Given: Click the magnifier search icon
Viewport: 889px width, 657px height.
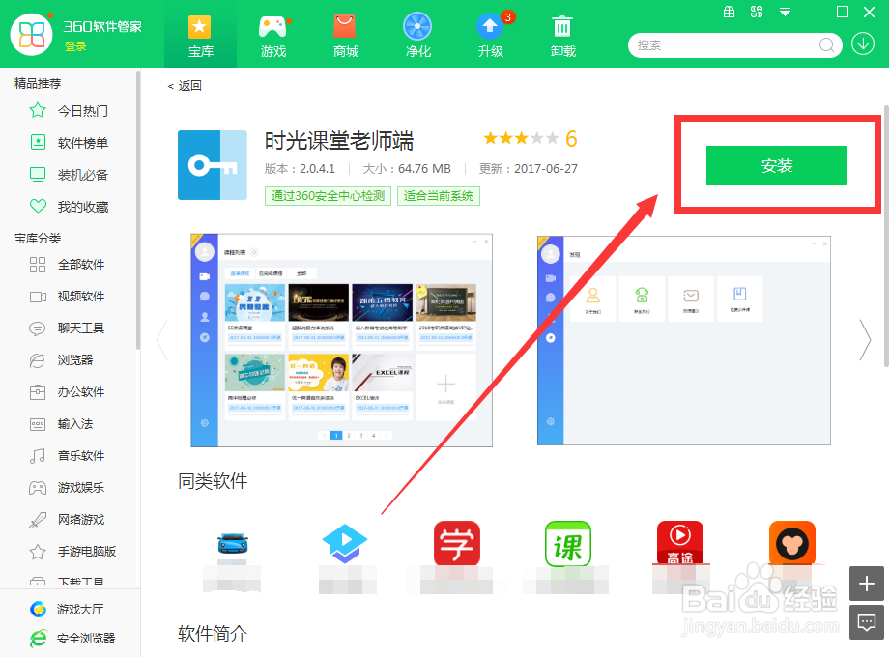Looking at the screenshot, I should coord(826,44).
